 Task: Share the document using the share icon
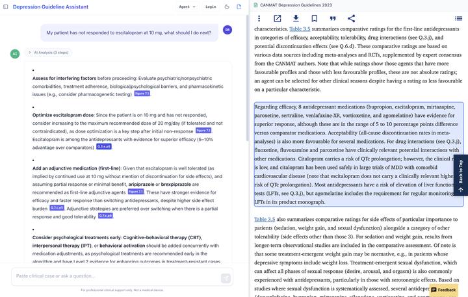(352, 19)
